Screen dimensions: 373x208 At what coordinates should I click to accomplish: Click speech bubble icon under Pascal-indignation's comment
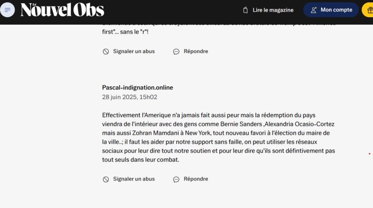click(x=176, y=179)
